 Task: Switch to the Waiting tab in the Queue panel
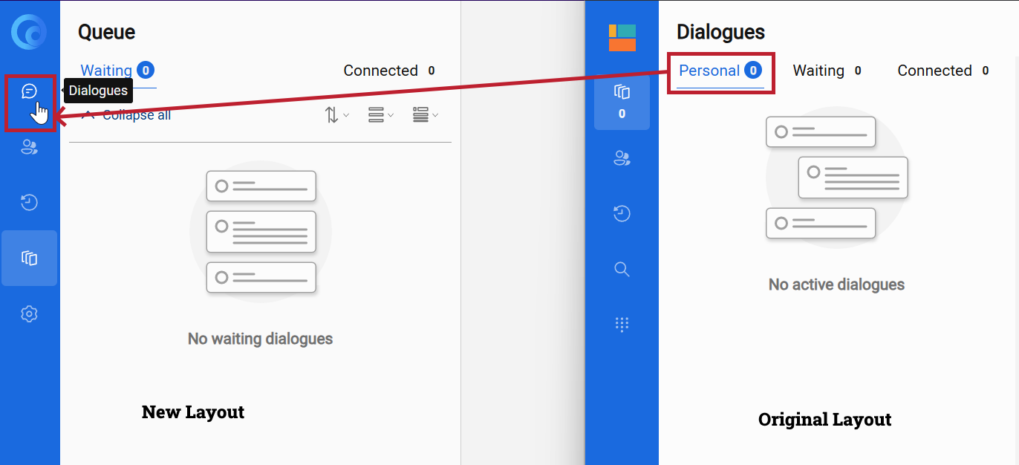click(106, 71)
